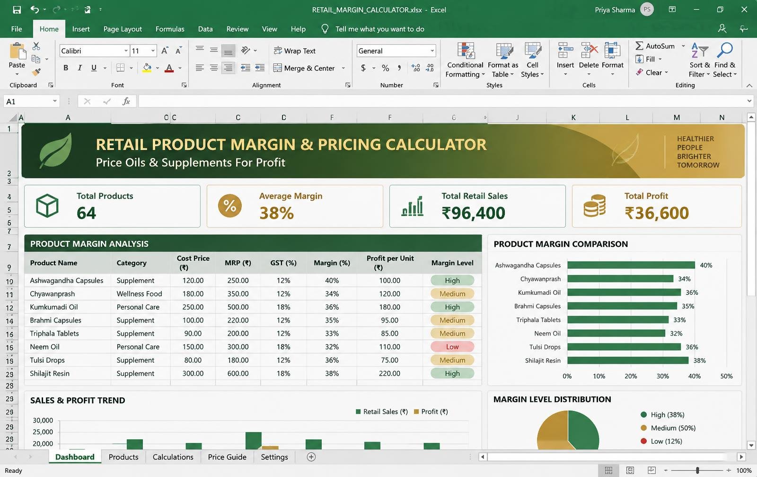Click the Borders icon
The height and width of the screenshot is (477, 757).
[x=121, y=68]
